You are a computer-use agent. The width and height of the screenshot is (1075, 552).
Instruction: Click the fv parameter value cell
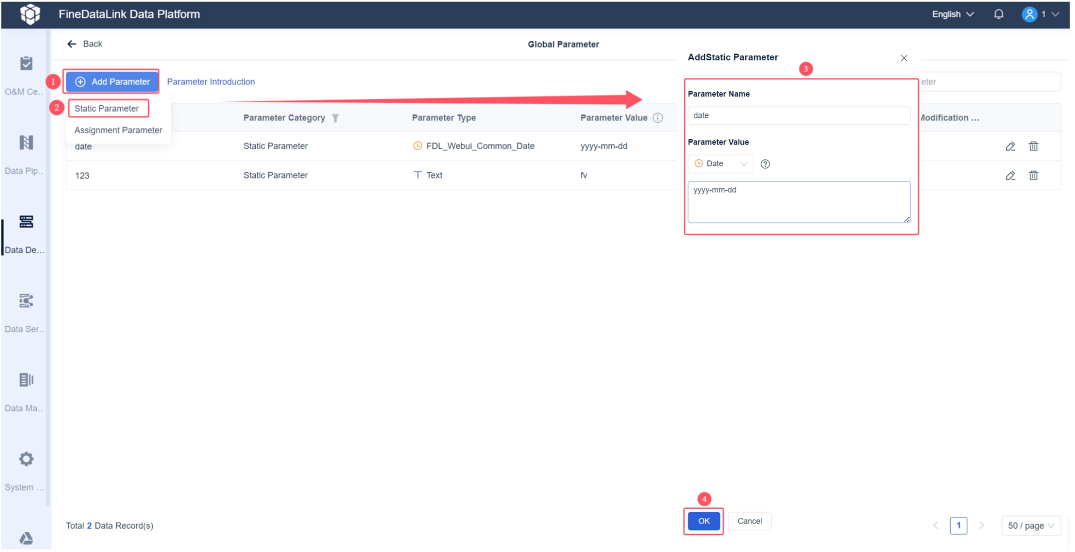pos(583,175)
